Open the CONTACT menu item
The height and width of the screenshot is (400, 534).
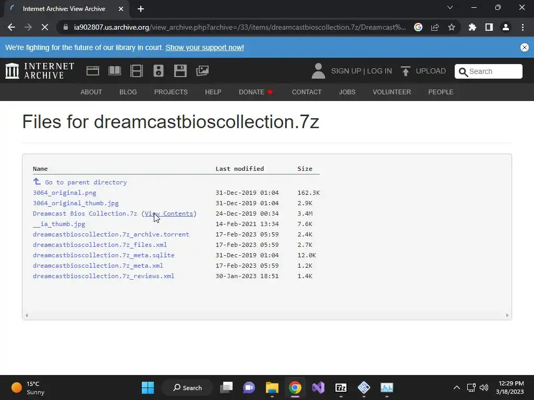[x=307, y=92]
